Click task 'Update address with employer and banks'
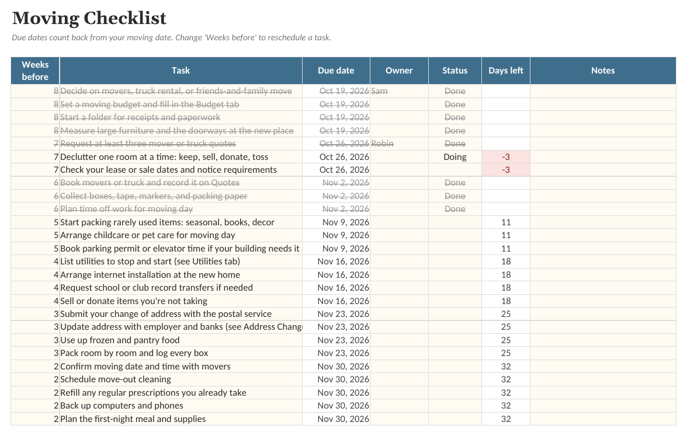This screenshot has height=436, width=687. click(181, 327)
